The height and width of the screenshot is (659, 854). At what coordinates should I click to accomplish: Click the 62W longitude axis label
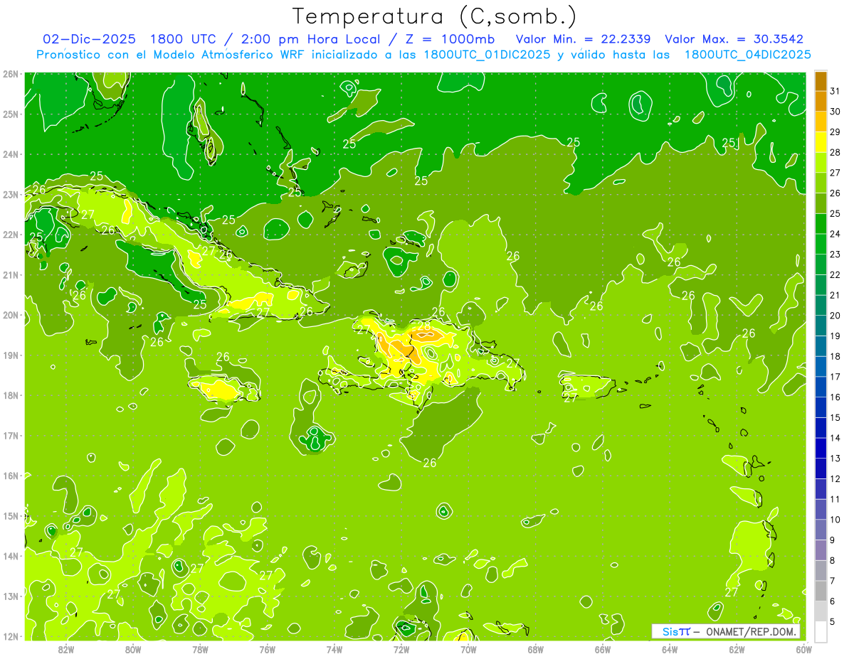737,649
